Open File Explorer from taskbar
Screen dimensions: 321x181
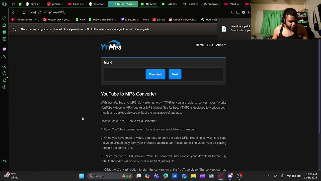click(193, 176)
